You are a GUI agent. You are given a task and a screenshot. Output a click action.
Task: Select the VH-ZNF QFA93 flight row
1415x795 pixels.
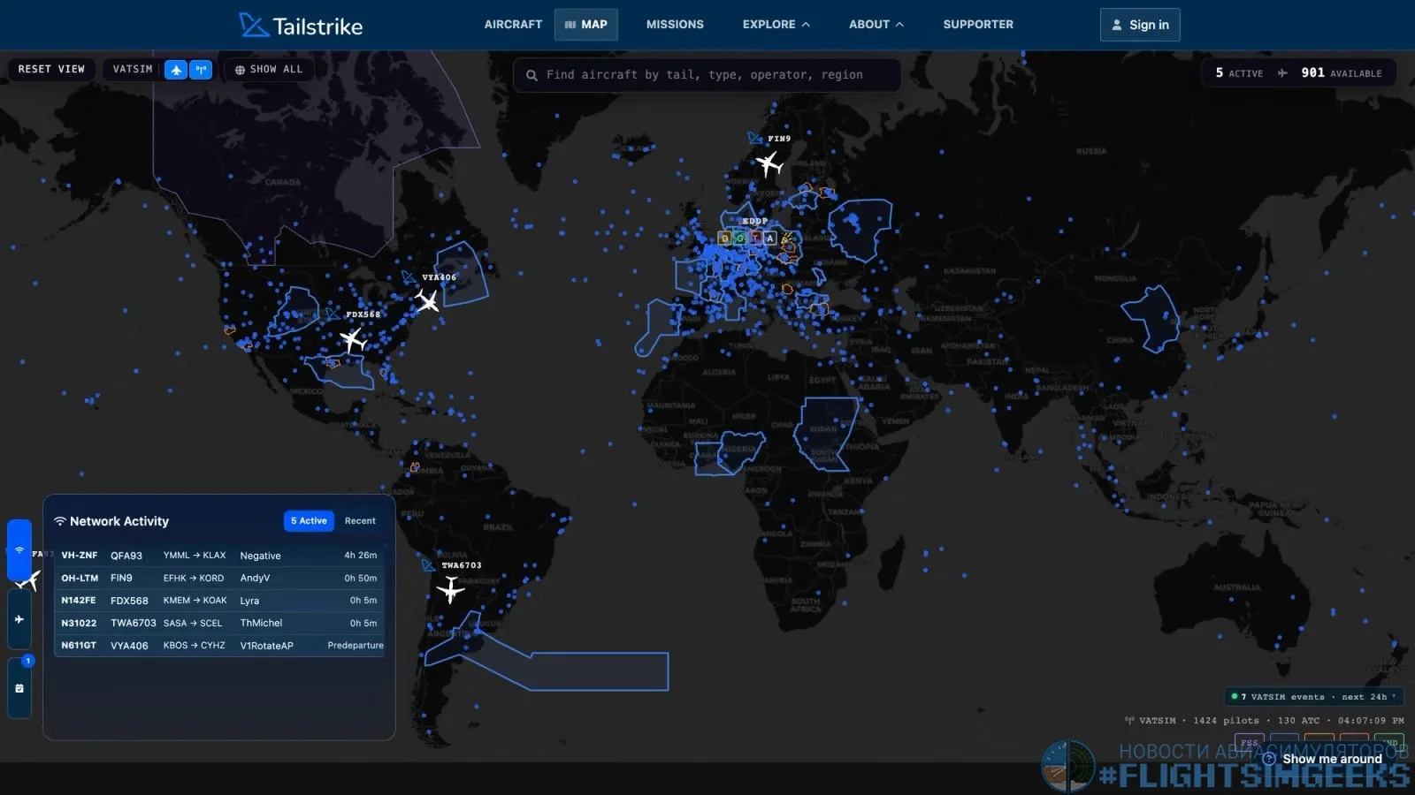(218, 556)
